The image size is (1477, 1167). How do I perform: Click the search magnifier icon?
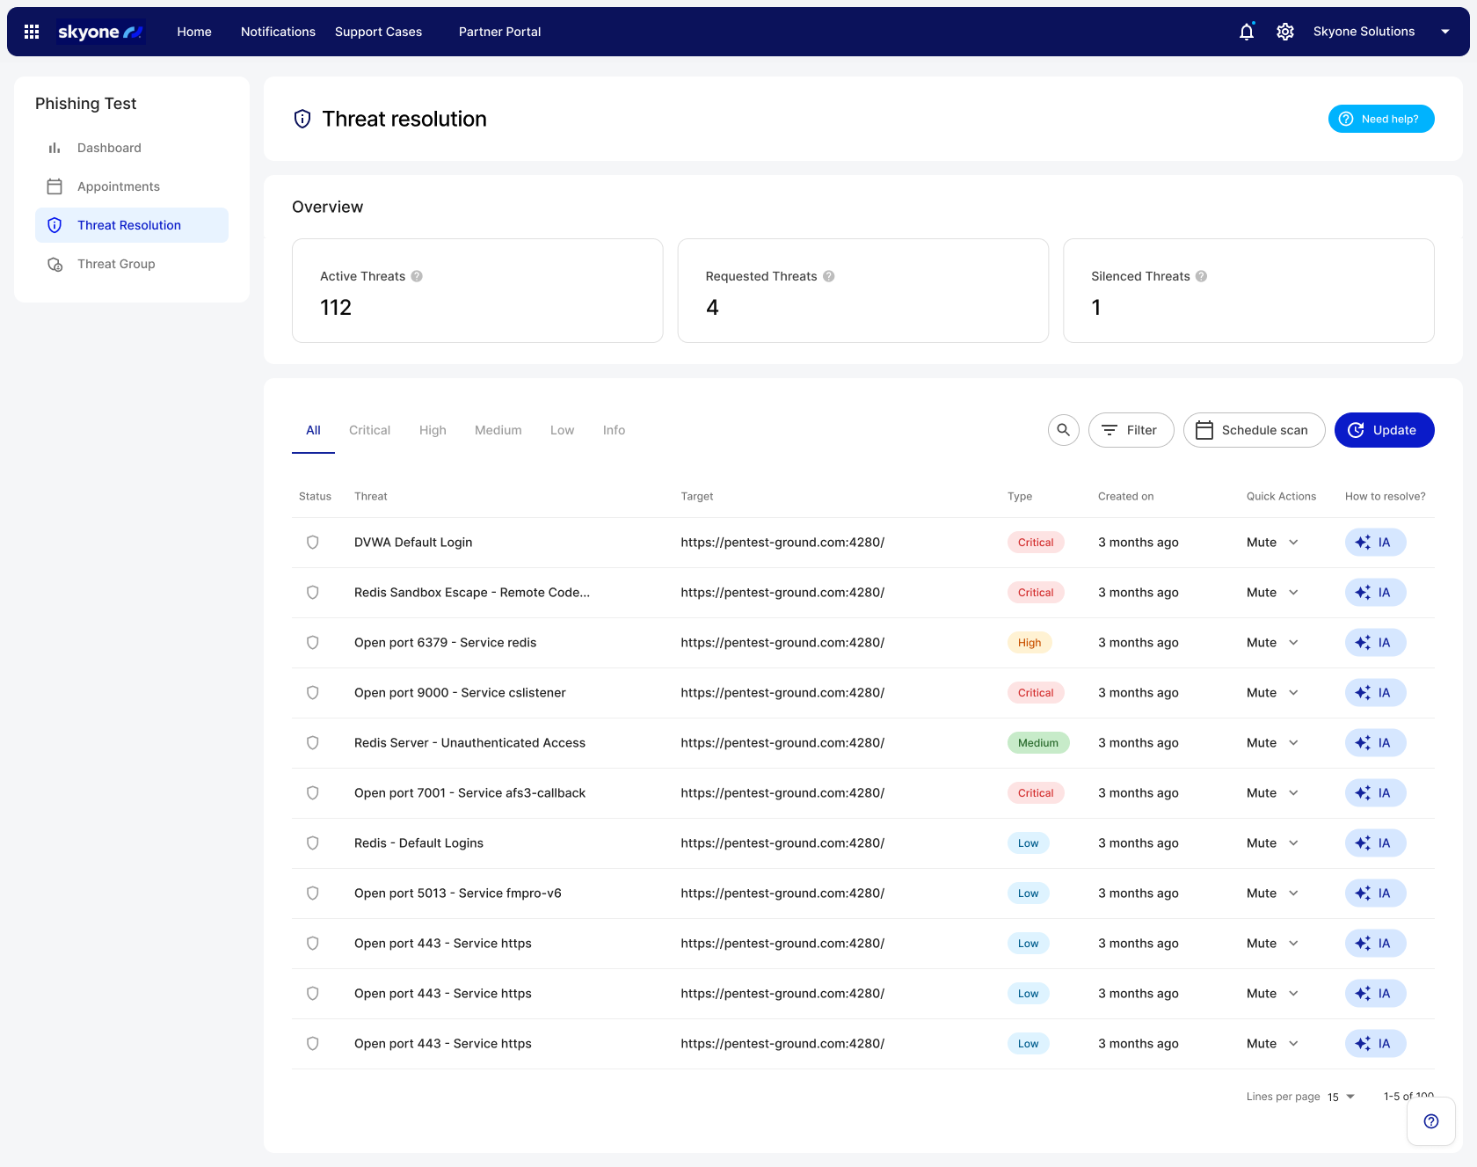pos(1063,430)
